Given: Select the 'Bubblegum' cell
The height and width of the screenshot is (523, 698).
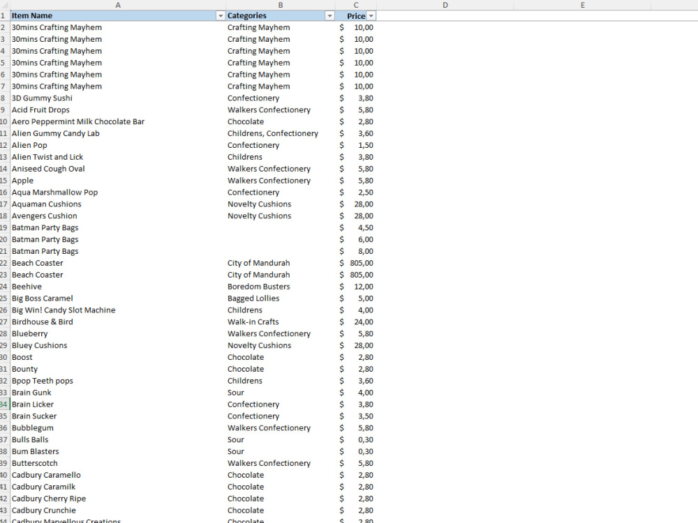Looking at the screenshot, I should point(118,428).
